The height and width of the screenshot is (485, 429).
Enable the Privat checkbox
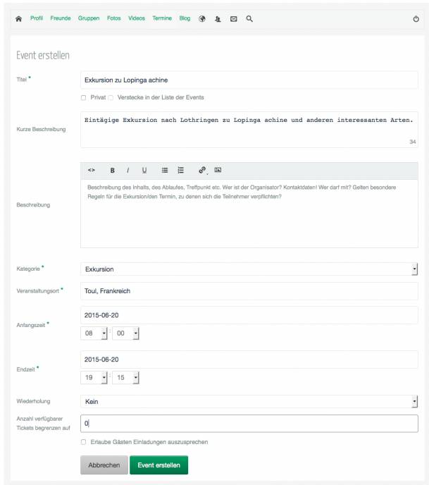click(83, 98)
